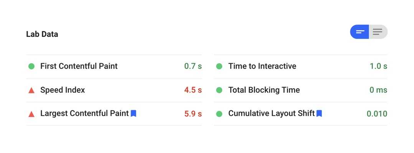Select the Cumulative Layout Shift label
The height and width of the screenshot is (153, 414).
click(x=271, y=114)
